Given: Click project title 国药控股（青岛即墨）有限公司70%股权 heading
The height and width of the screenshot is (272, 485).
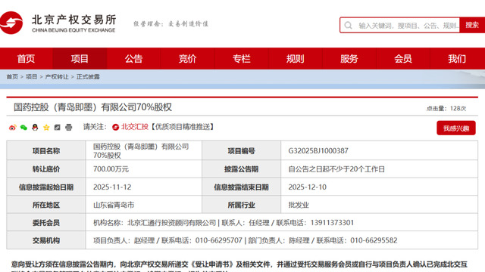Looking at the screenshot, I should click(x=92, y=107).
